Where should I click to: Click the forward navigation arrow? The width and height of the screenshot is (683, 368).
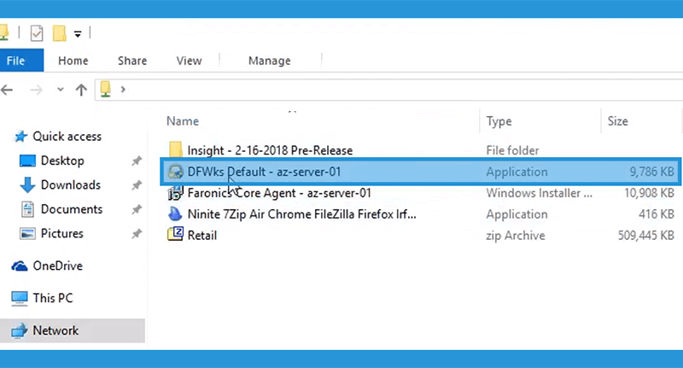[36, 90]
